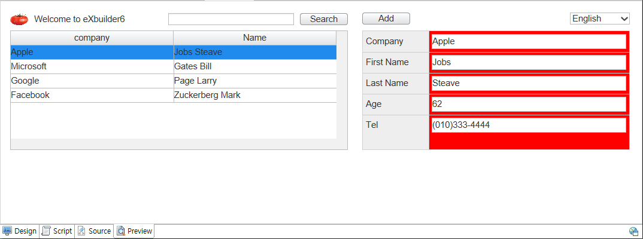Switch to the Script tab

coord(57,231)
